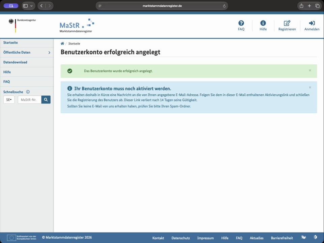Image resolution: width=324 pixels, height=243 pixels.
Task: Open the Kontakt footer link
Action: click(158, 238)
